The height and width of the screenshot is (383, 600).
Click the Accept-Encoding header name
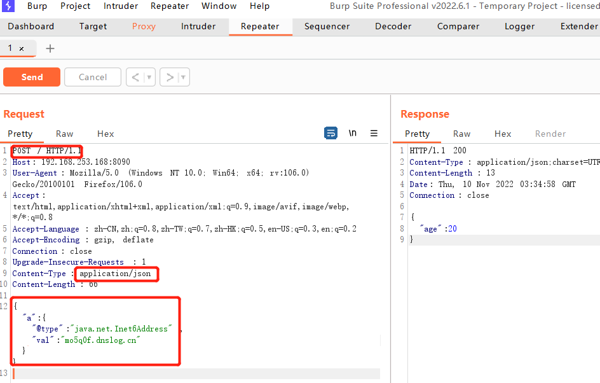coord(46,240)
